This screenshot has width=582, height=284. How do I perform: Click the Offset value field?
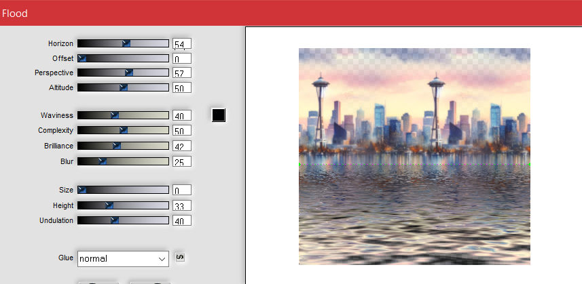click(x=182, y=58)
